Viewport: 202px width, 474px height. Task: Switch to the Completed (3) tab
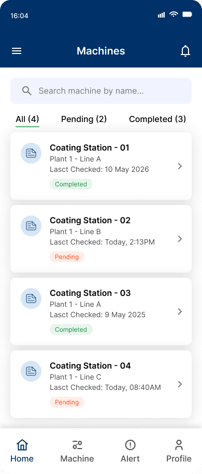tap(157, 119)
